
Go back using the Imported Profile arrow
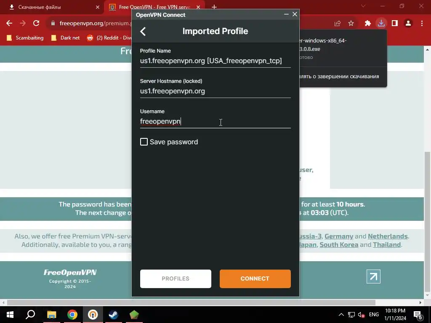pos(143,31)
